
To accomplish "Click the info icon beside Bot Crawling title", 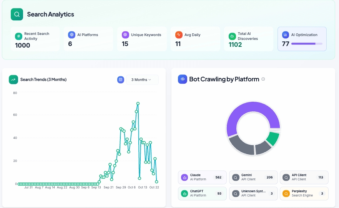I will (x=263, y=79).
